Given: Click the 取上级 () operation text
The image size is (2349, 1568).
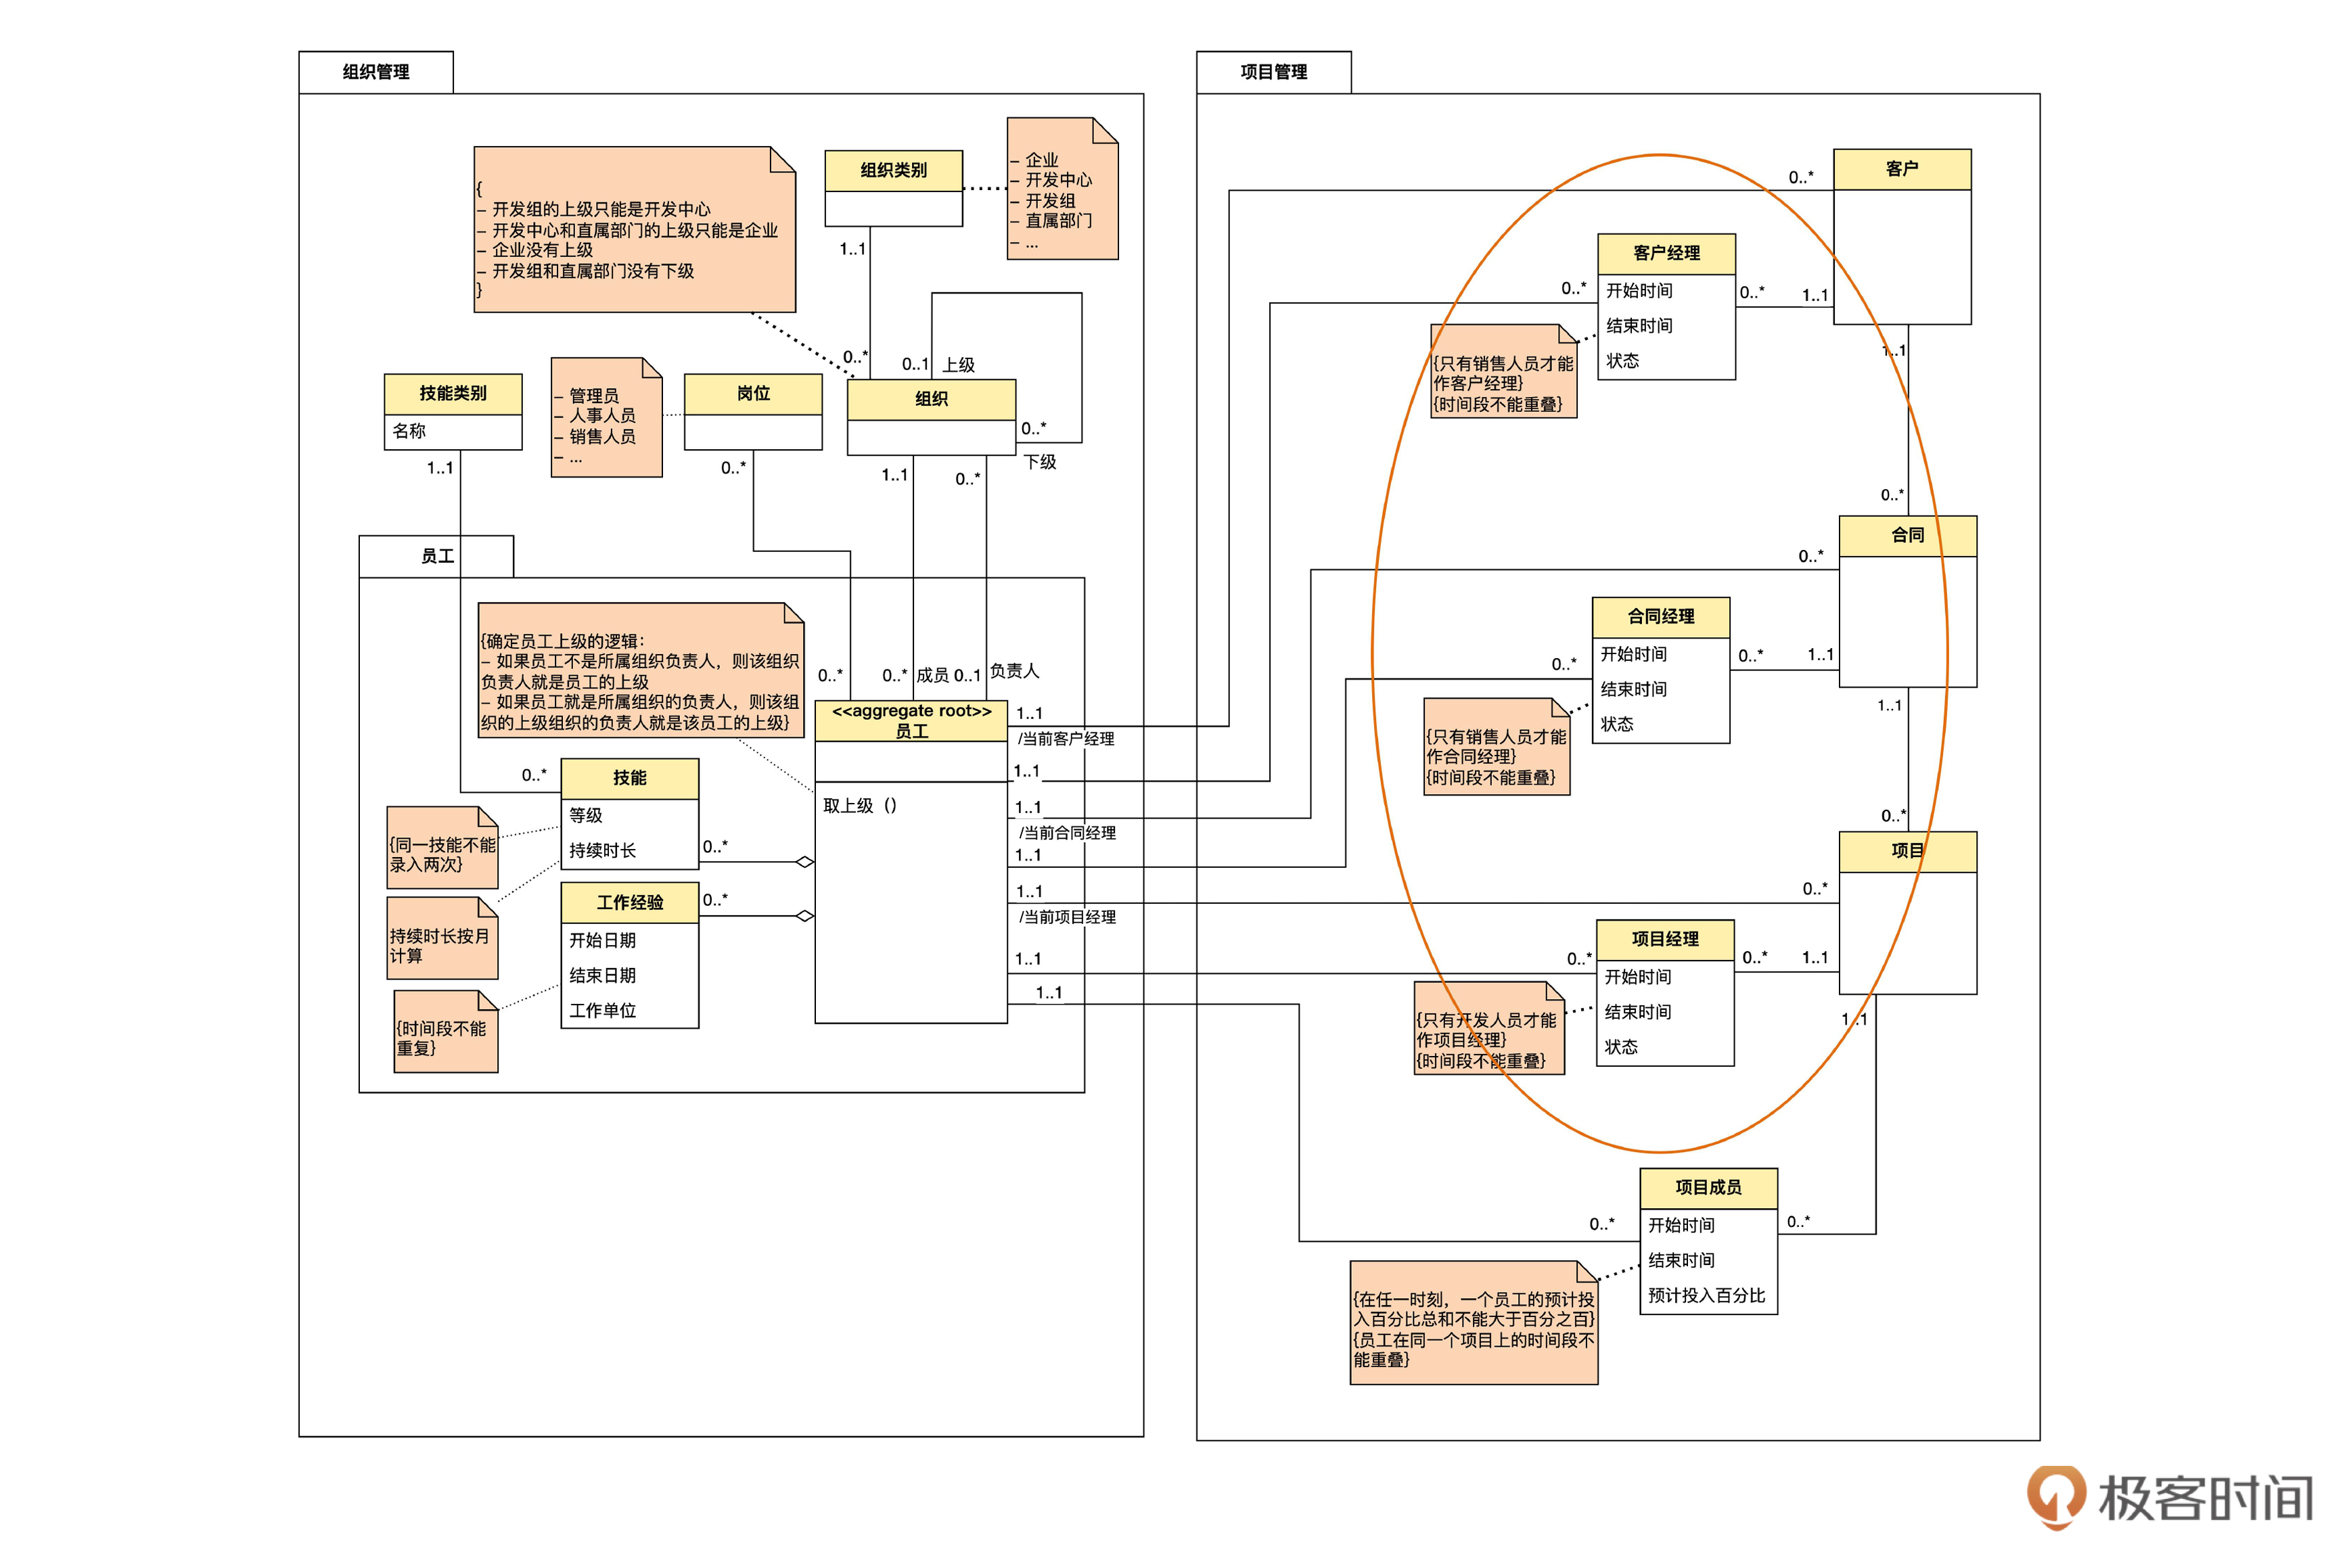Looking at the screenshot, I should point(860,805).
